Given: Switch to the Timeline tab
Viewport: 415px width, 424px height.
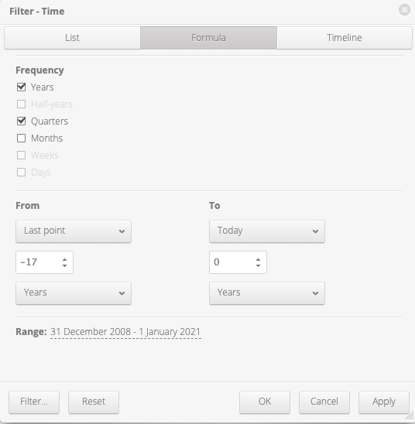Looking at the screenshot, I should pos(345,38).
